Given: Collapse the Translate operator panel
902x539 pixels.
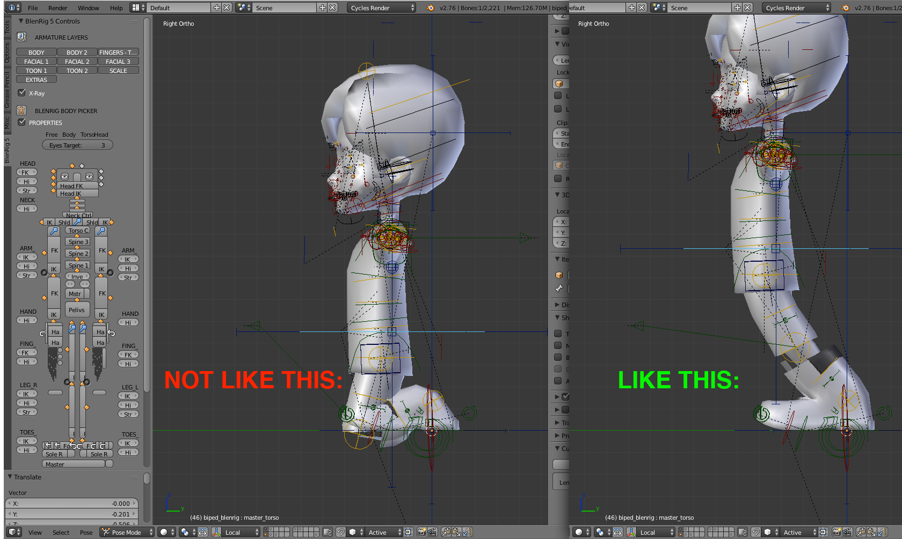Looking at the screenshot, I should [x=10, y=476].
